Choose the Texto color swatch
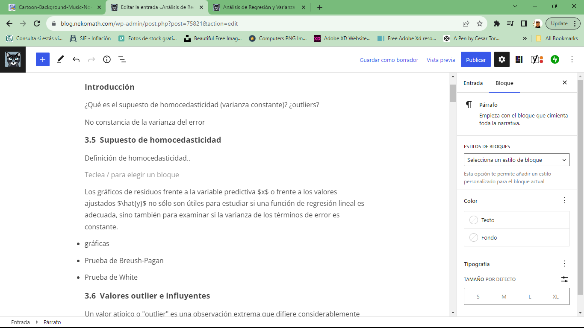 point(516,220)
